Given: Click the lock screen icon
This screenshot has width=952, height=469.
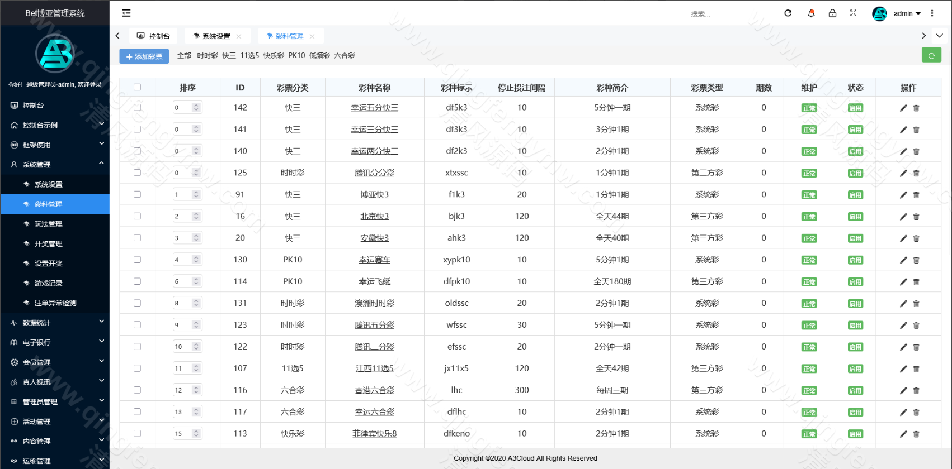Looking at the screenshot, I should (832, 13).
